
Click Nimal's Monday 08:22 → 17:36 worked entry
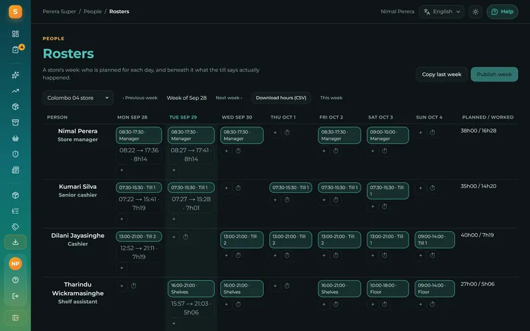[x=139, y=155]
